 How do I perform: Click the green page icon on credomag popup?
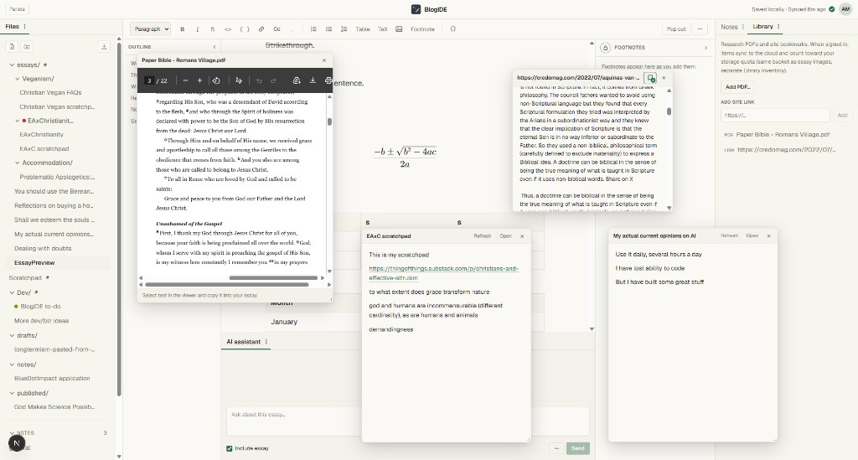(650, 78)
